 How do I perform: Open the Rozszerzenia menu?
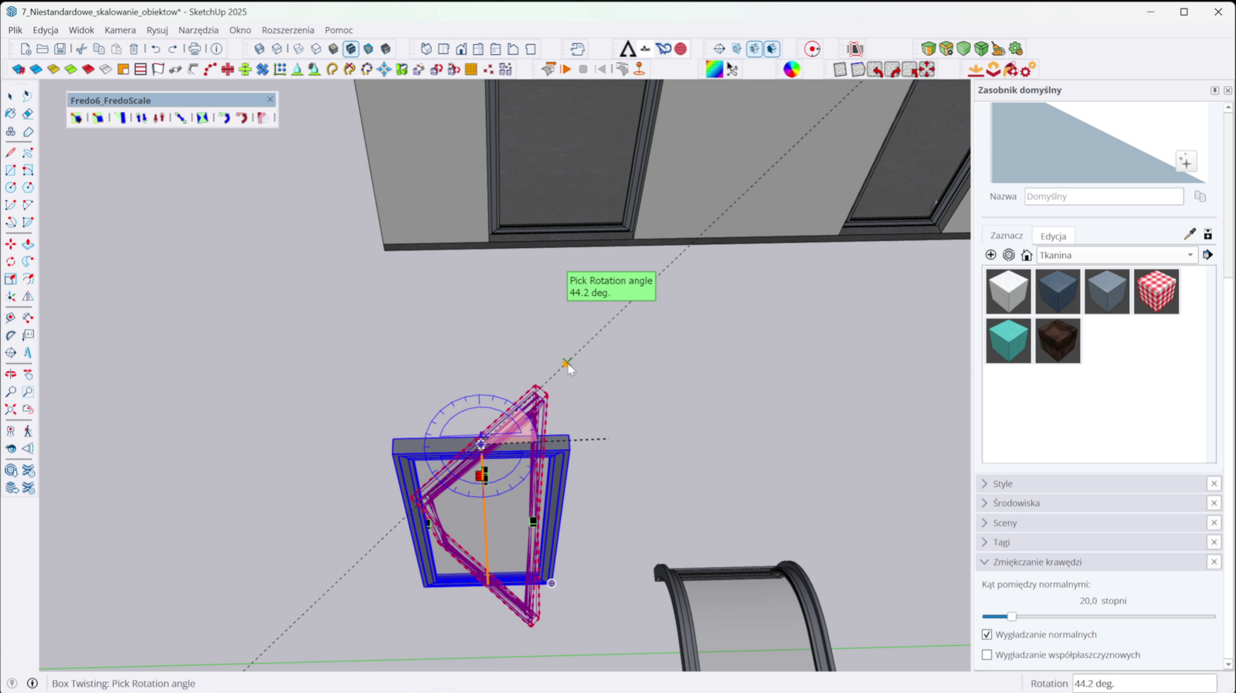(x=287, y=30)
